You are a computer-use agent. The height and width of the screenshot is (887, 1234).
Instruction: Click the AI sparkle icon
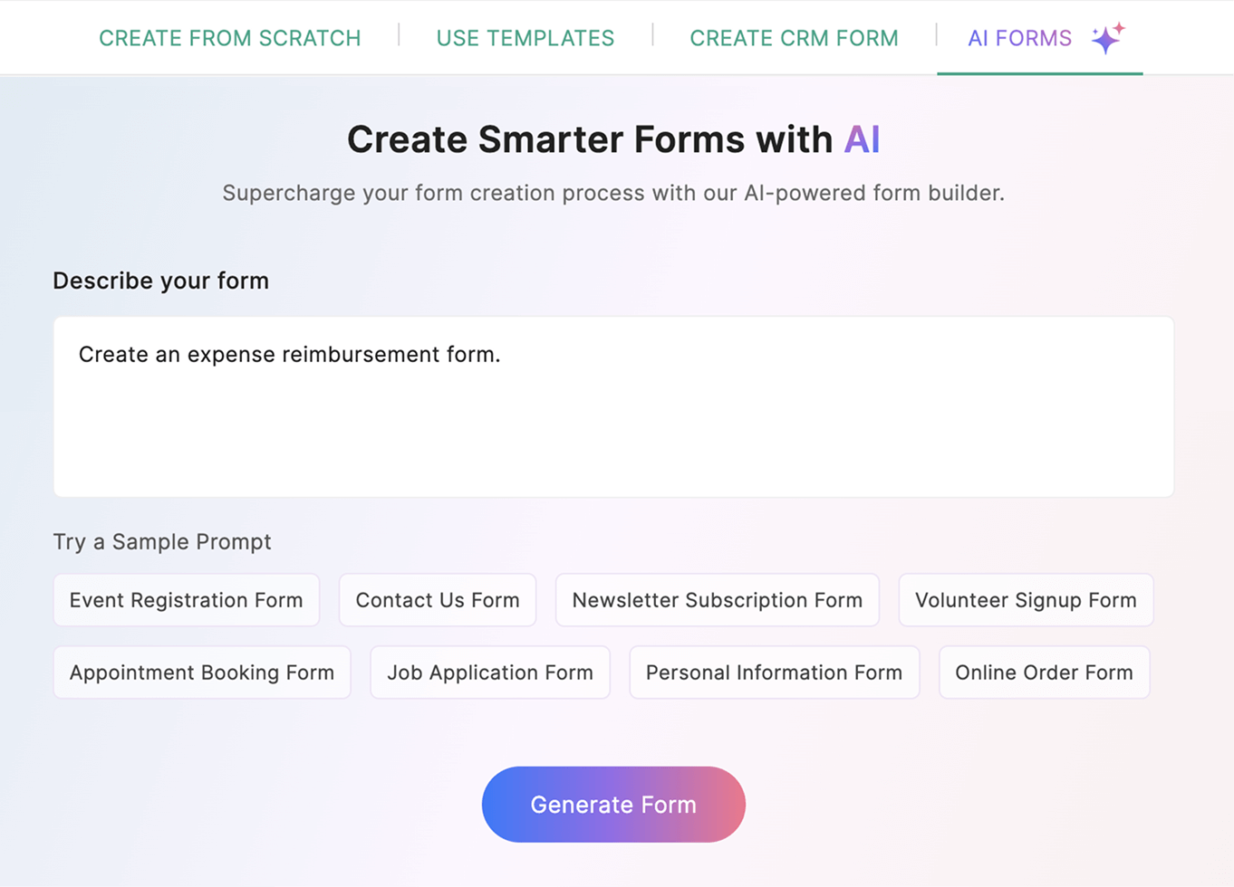(1107, 38)
